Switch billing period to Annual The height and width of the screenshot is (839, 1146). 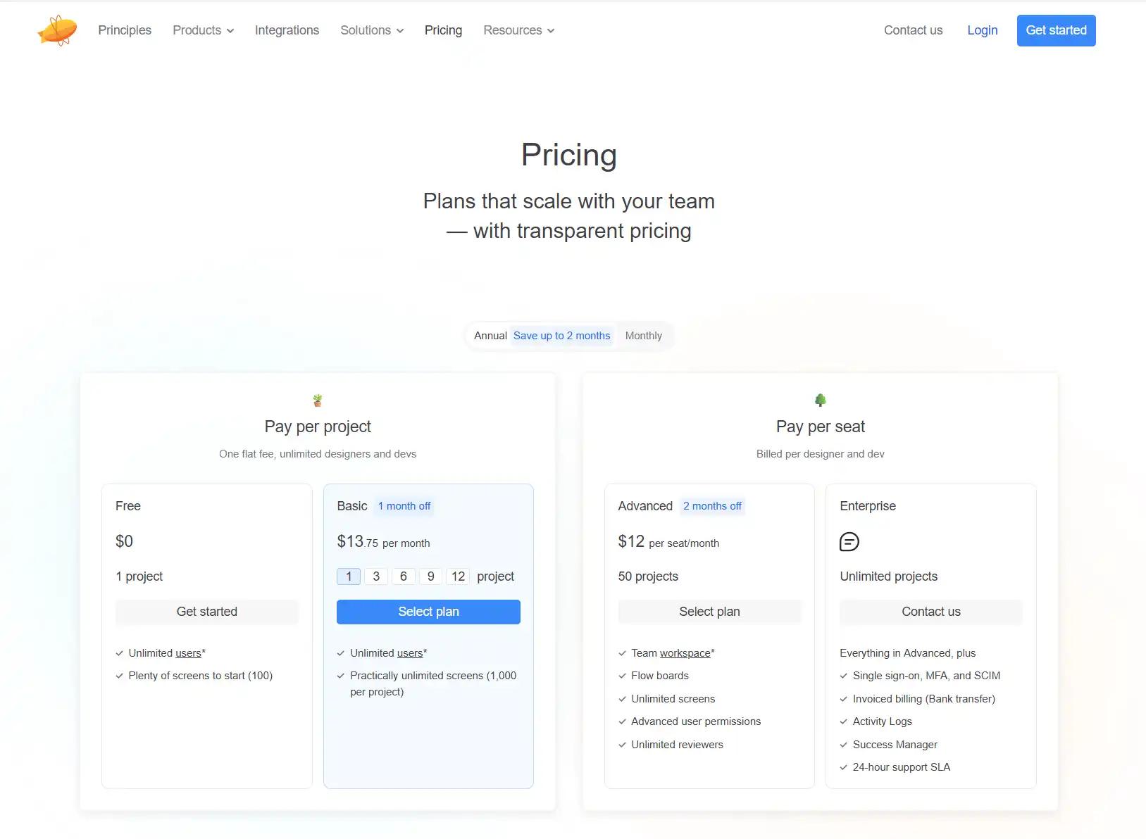491,336
